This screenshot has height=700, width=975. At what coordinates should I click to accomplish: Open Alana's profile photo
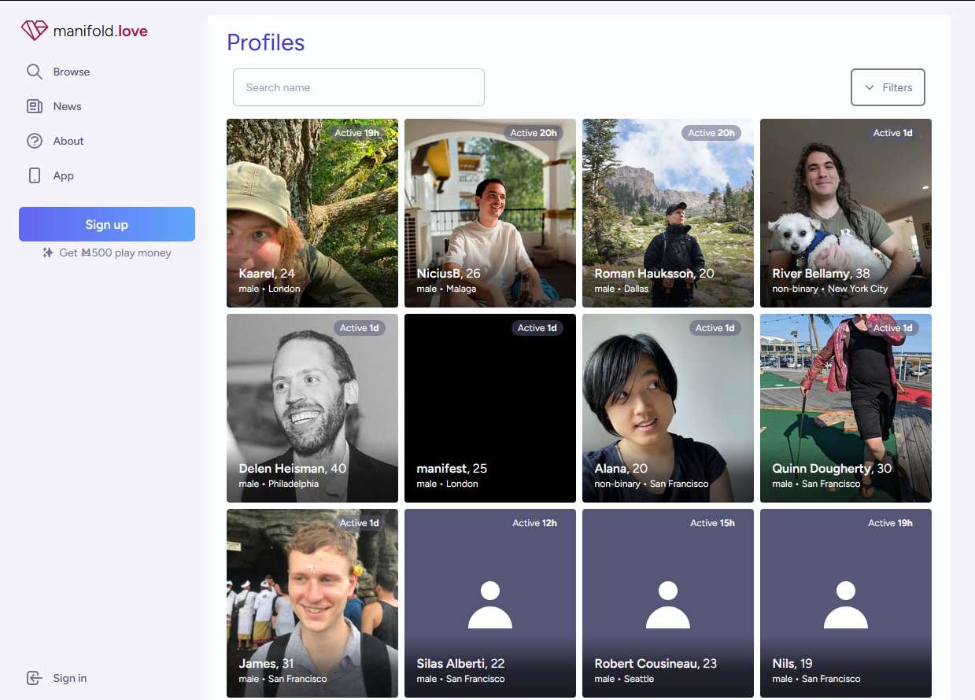(668, 408)
